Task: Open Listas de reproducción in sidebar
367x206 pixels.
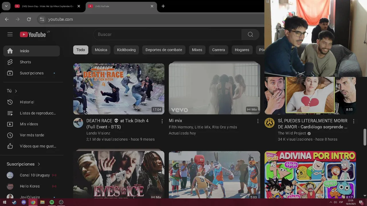Action: pos(32,113)
